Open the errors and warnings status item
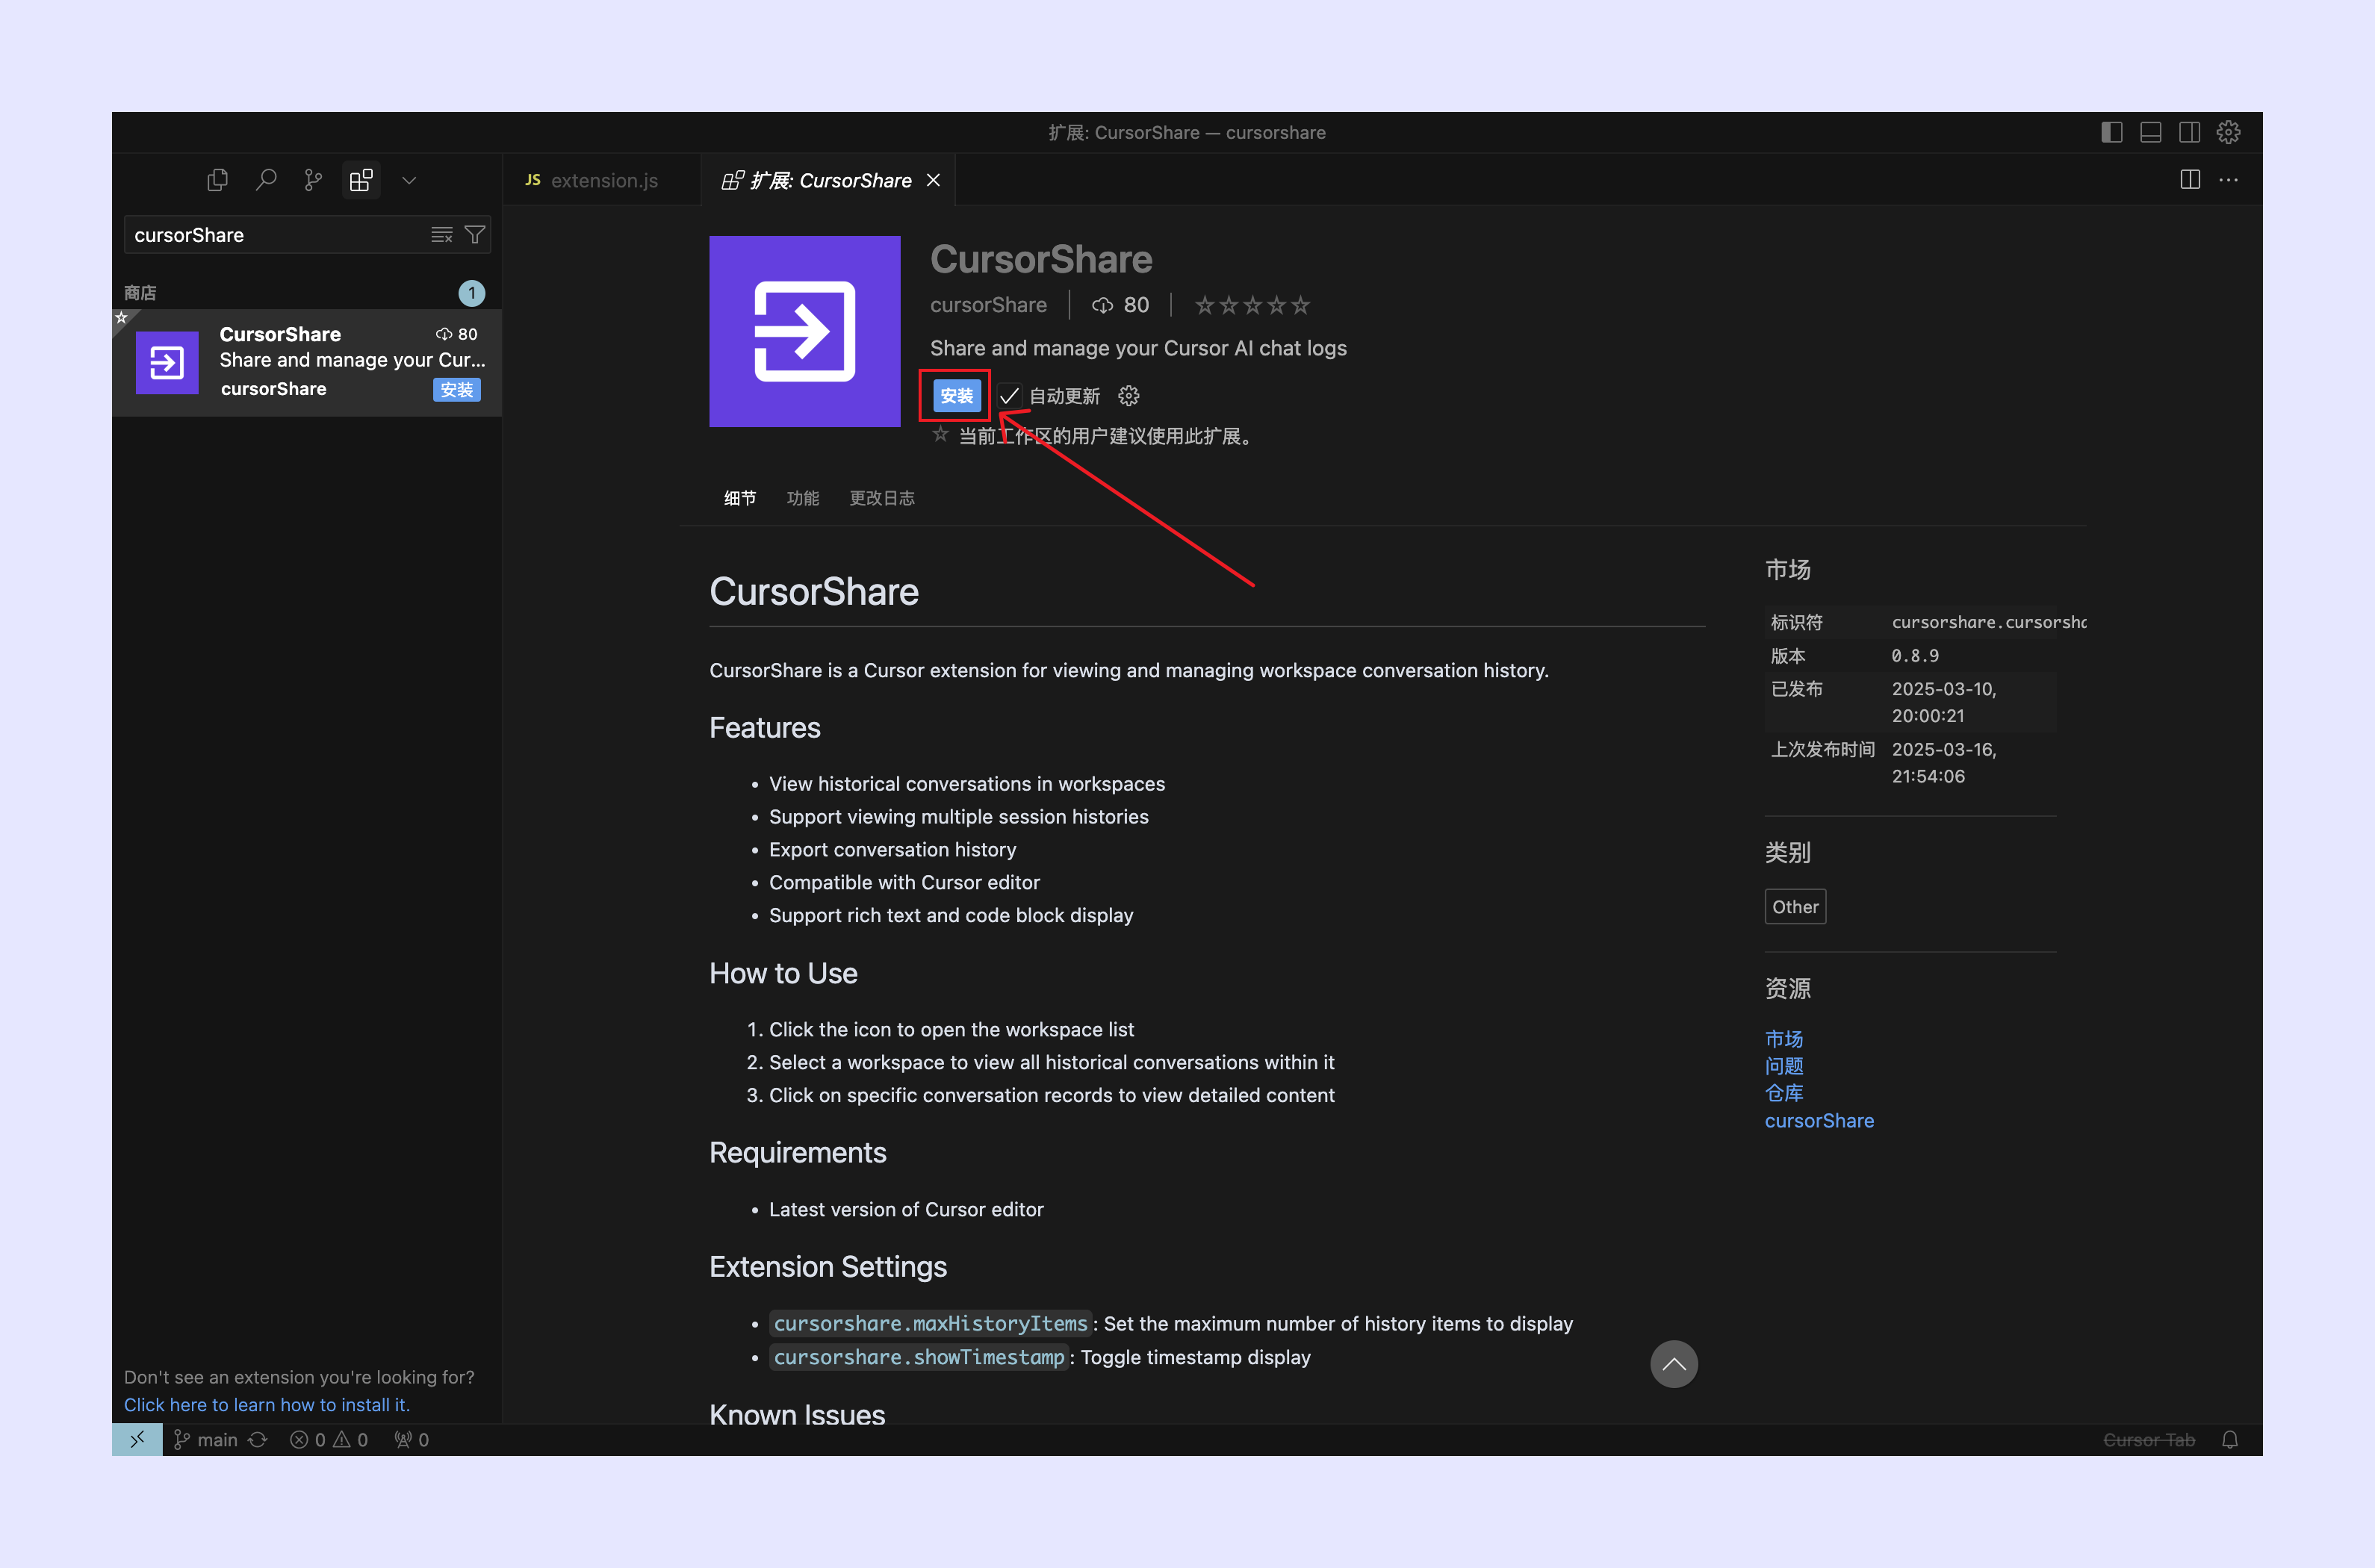 pos(329,1440)
